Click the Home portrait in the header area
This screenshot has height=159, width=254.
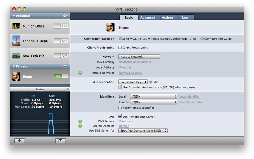[110, 27]
